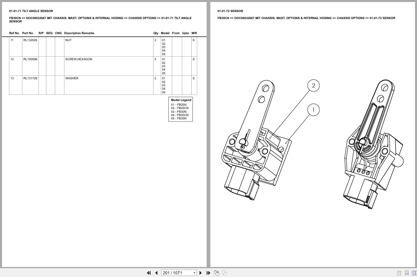Click part number RL132026
The image size is (417, 277).
point(30,40)
